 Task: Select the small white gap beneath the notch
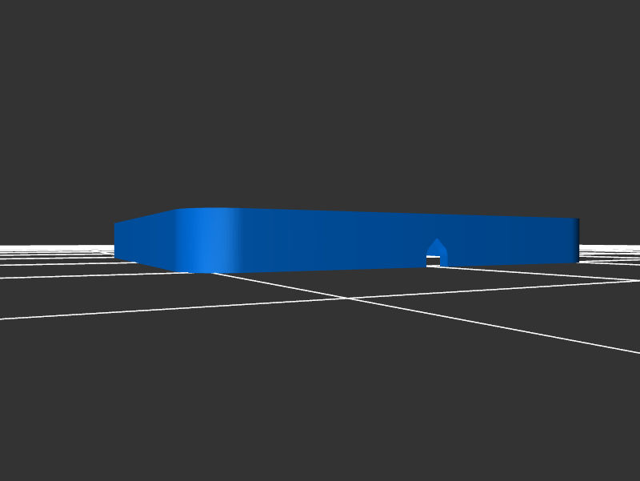click(x=433, y=261)
